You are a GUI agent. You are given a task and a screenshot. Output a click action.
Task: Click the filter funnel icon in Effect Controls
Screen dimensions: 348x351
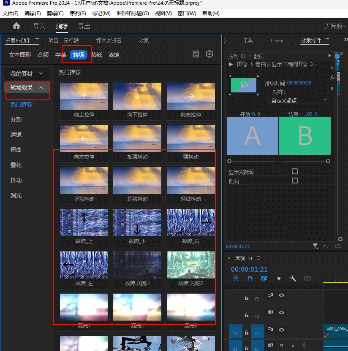(x=315, y=246)
